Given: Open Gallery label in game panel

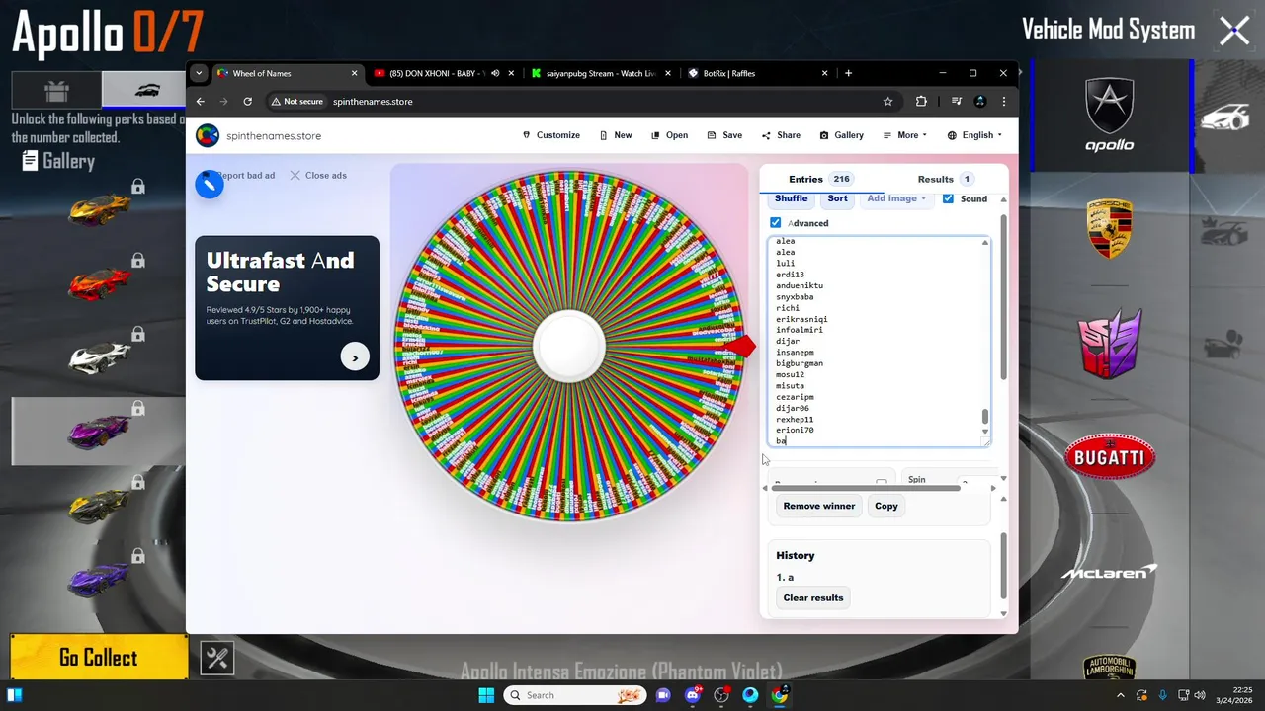Looking at the screenshot, I should [58, 161].
